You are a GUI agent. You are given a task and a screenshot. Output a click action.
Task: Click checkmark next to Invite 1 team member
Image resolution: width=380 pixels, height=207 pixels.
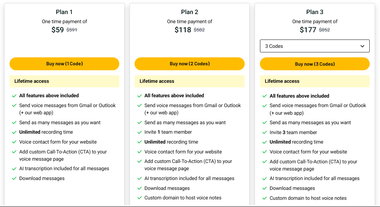point(139,132)
